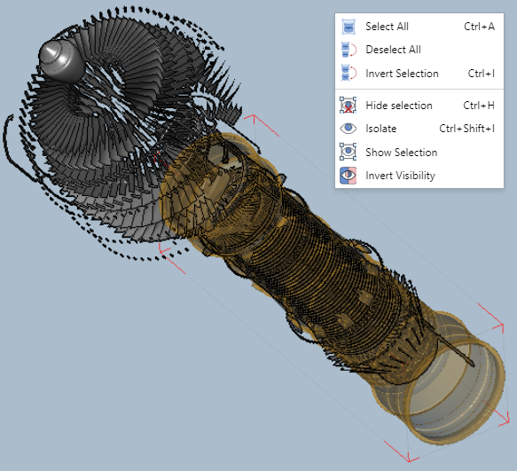The image size is (517, 471).
Task: Choose Invert Visibility menu entry
Action: pos(419,176)
